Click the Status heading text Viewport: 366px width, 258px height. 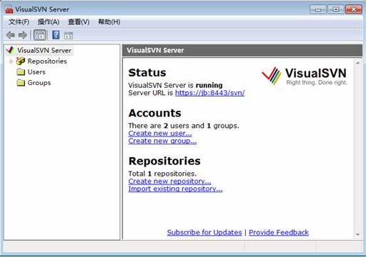(x=147, y=73)
